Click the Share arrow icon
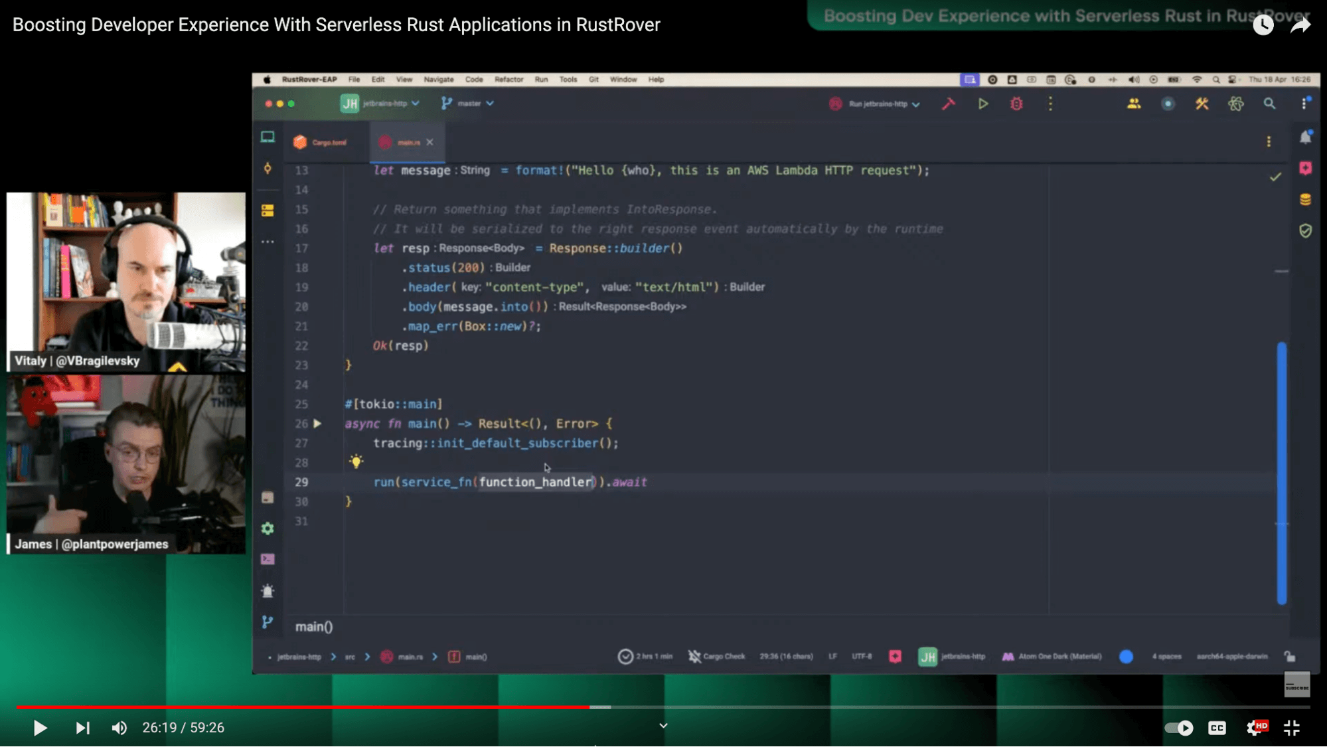 point(1300,25)
